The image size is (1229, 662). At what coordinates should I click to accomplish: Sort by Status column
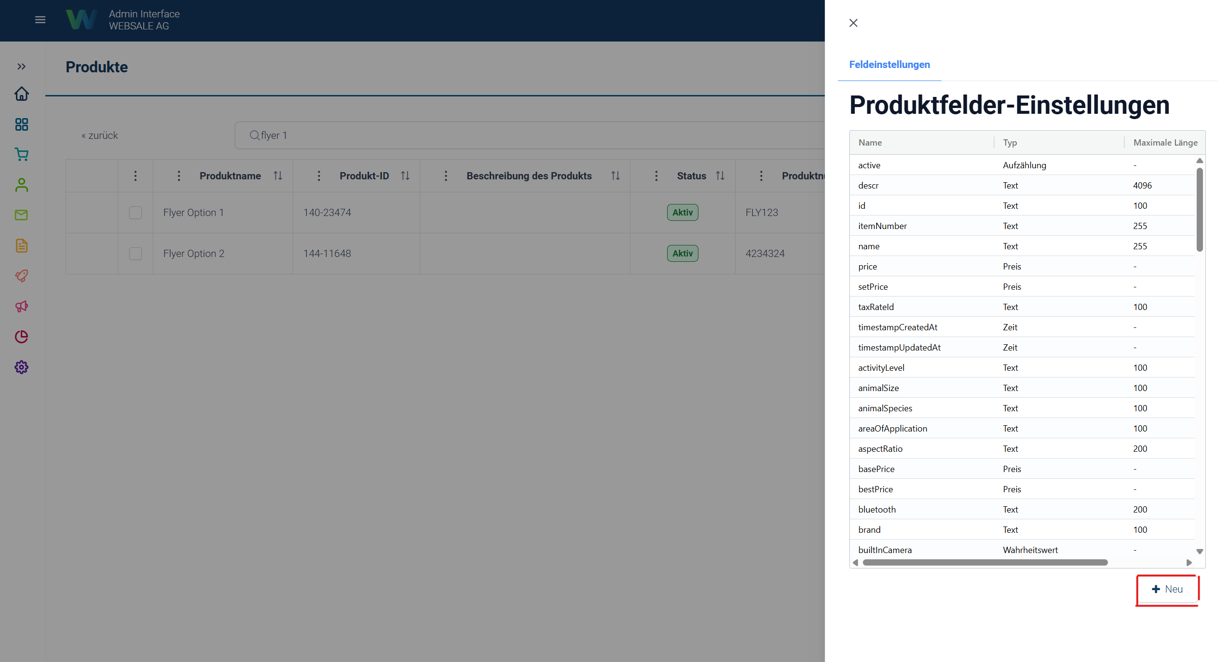coord(720,176)
